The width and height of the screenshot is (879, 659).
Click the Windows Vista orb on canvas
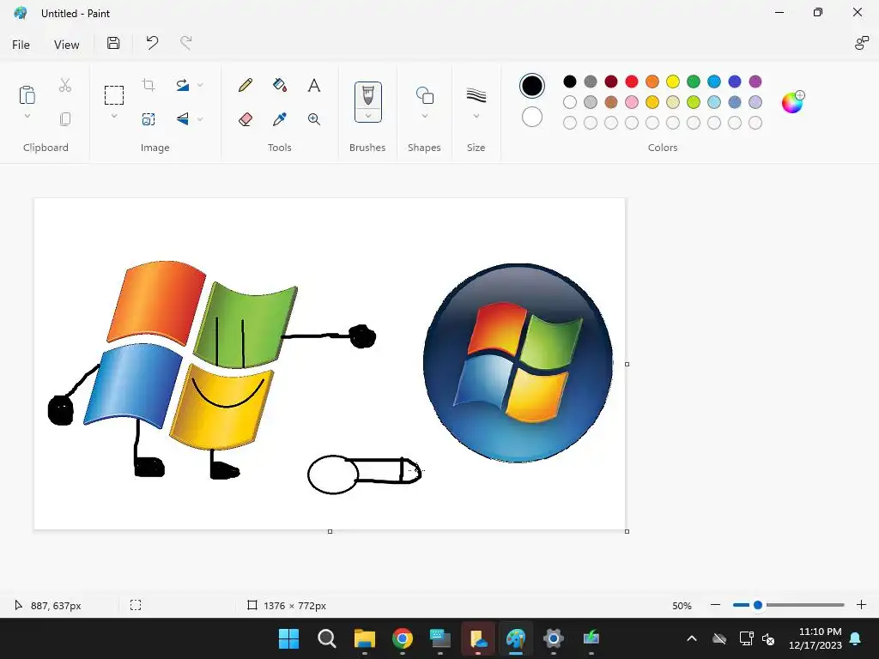(x=518, y=363)
